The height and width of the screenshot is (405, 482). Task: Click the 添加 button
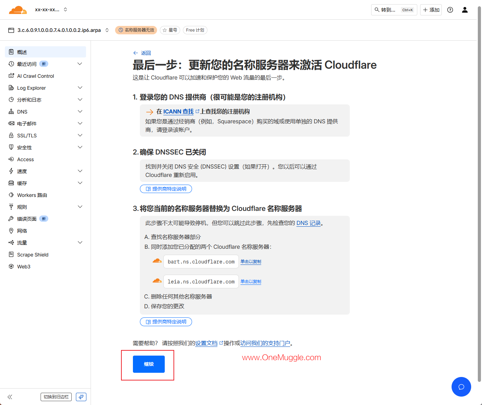pos(431,10)
